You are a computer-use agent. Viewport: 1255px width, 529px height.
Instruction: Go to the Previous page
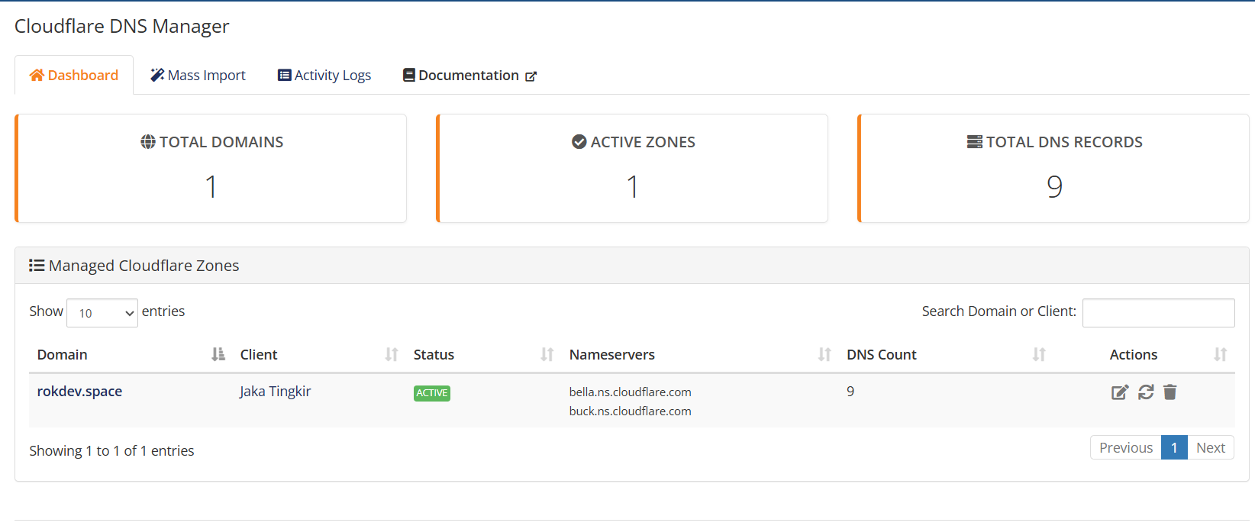(x=1125, y=448)
